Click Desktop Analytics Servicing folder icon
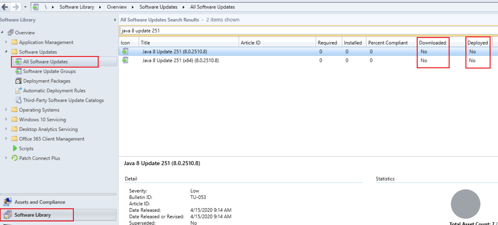Image resolution: width=498 pixels, height=225 pixels. click(x=14, y=129)
